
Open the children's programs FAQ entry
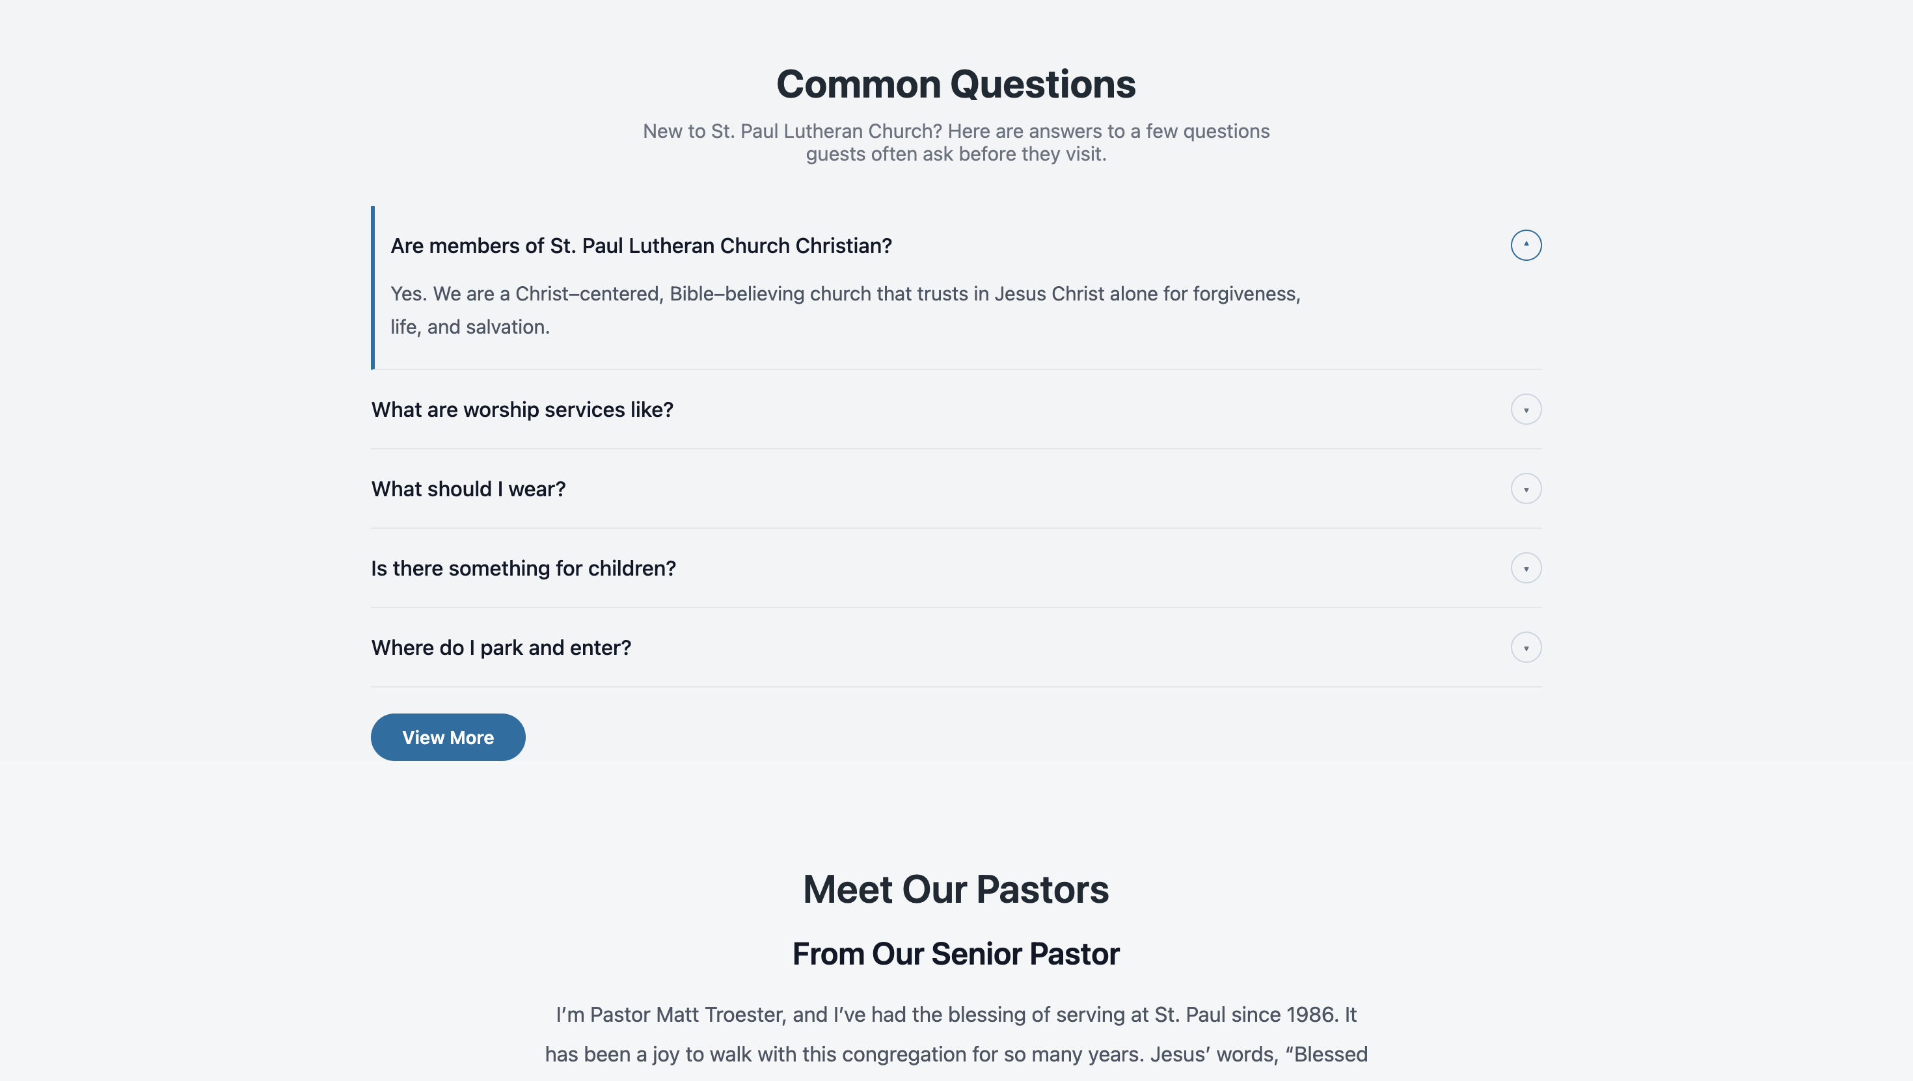tap(524, 568)
